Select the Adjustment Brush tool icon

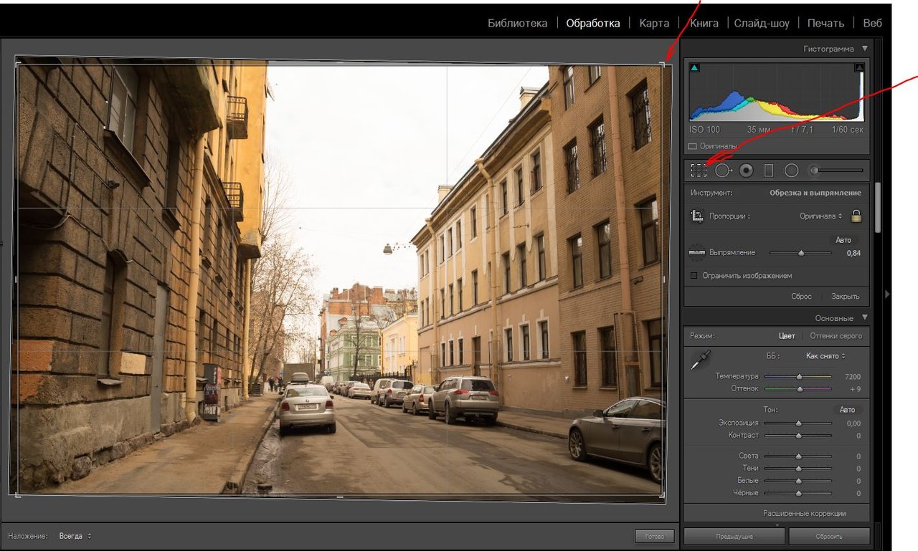(814, 171)
